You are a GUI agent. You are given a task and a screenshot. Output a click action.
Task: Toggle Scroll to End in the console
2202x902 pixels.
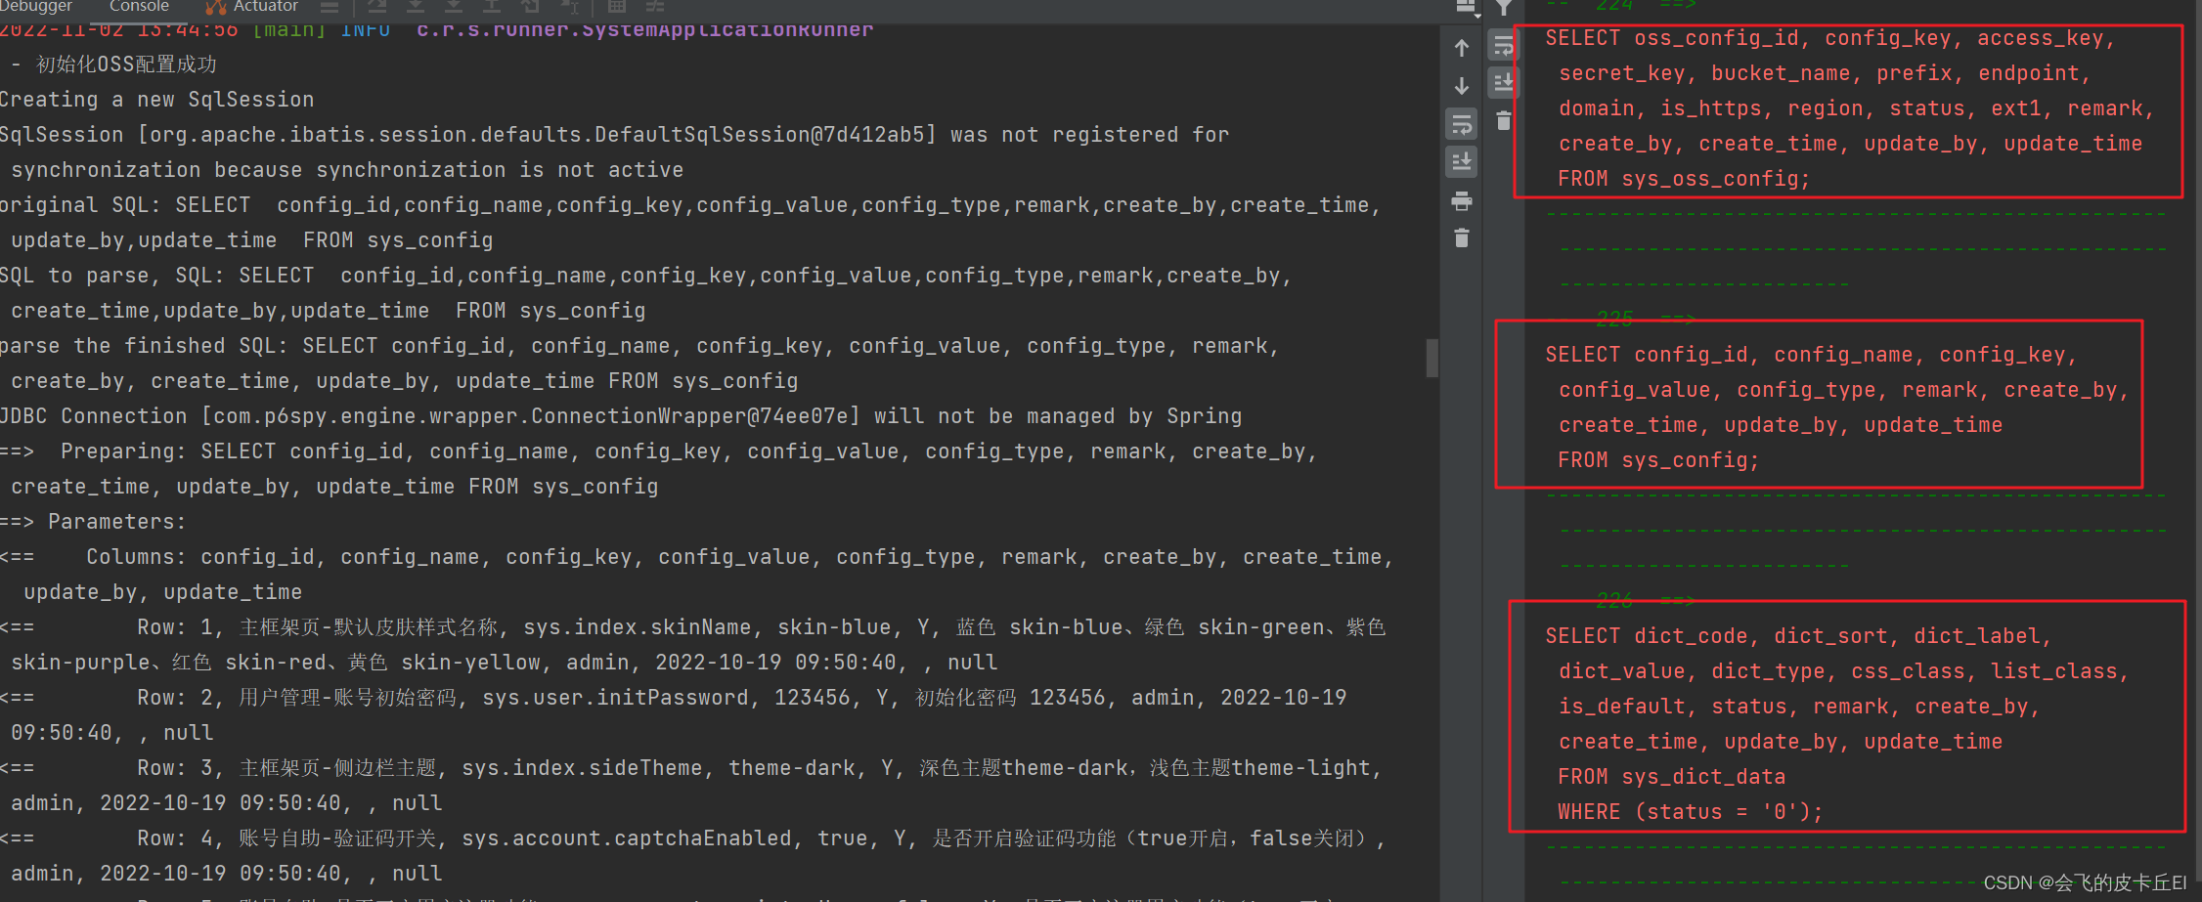(x=1462, y=162)
